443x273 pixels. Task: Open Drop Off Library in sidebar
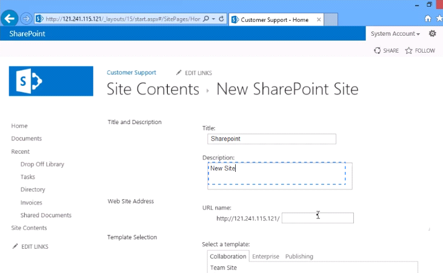(x=42, y=164)
